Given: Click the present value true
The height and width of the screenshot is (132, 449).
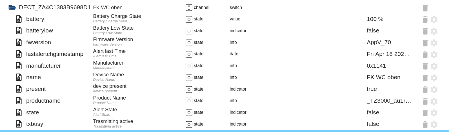Looking at the screenshot, I should (372, 89).
